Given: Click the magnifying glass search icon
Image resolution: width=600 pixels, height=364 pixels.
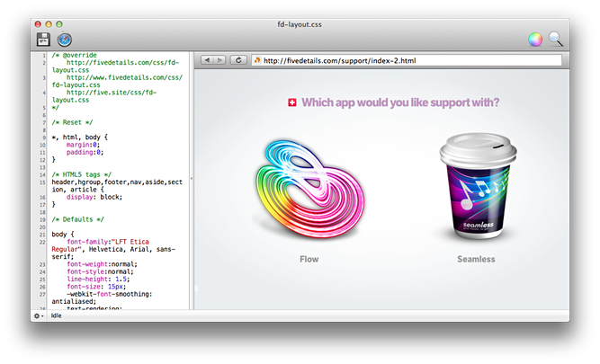Looking at the screenshot, I should 557,40.
